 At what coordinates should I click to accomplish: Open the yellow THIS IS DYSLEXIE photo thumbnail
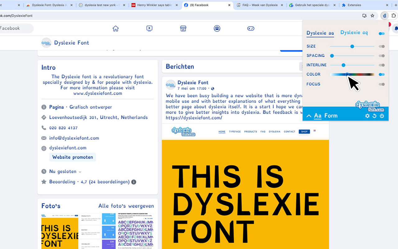coord(60,231)
